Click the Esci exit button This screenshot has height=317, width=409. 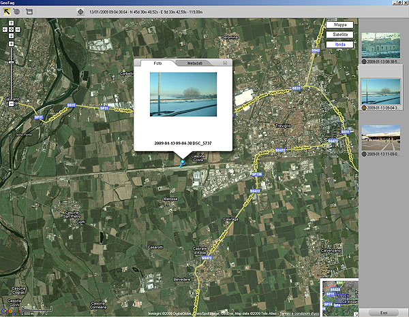pyautogui.click(x=383, y=312)
